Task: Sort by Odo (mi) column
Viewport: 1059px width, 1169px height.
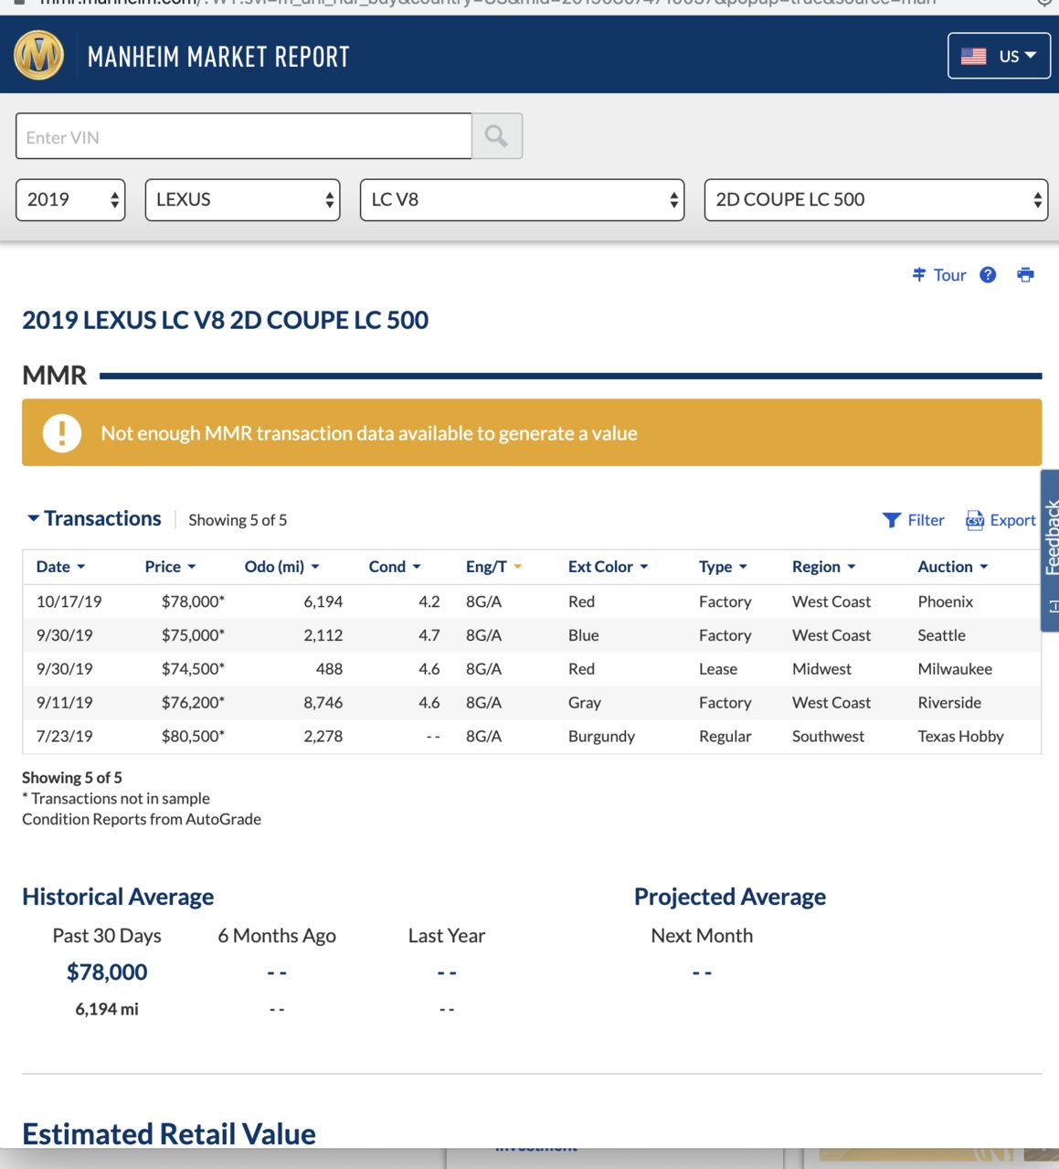Action: 281,567
